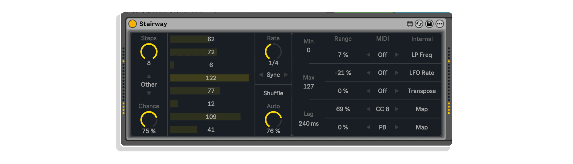The image size is (573, 164).
Task: Click the step bar with value 109
Action: tap(211, 117)
